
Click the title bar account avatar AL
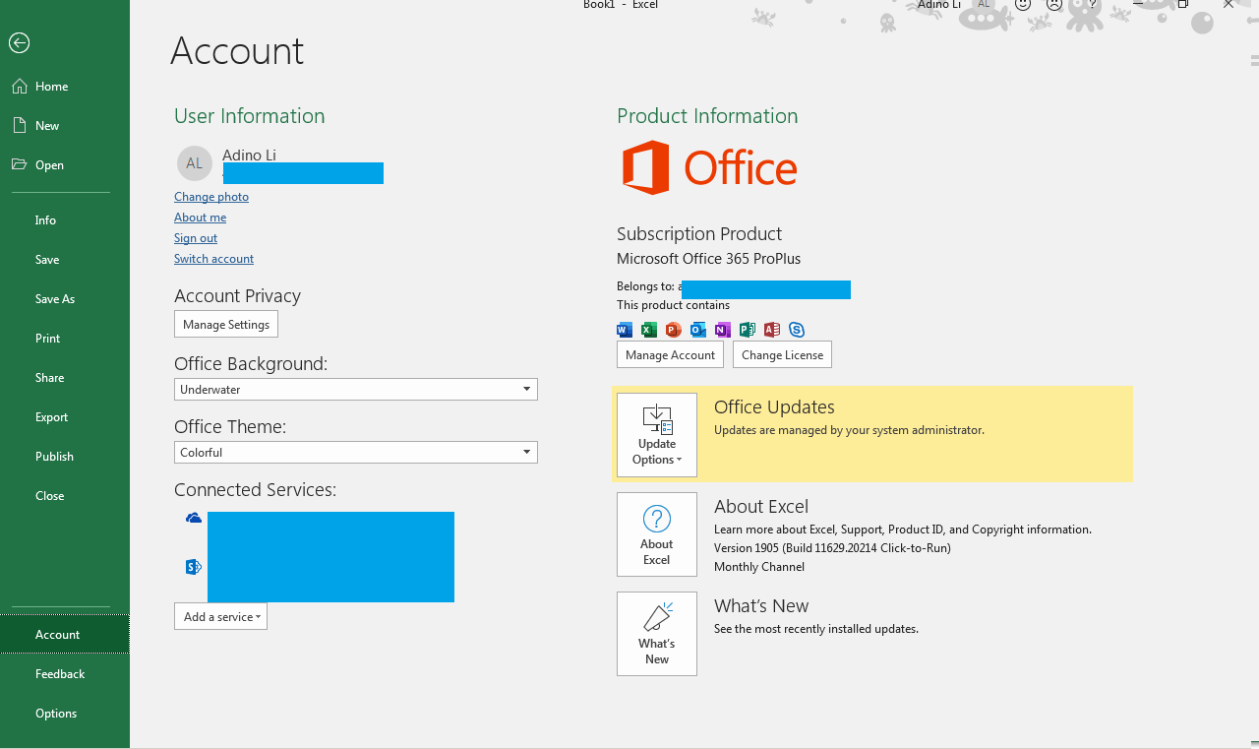(x=984, y=4)
